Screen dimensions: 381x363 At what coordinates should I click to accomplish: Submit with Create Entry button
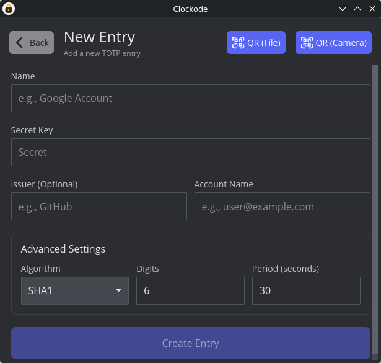[x=191, y=343]
